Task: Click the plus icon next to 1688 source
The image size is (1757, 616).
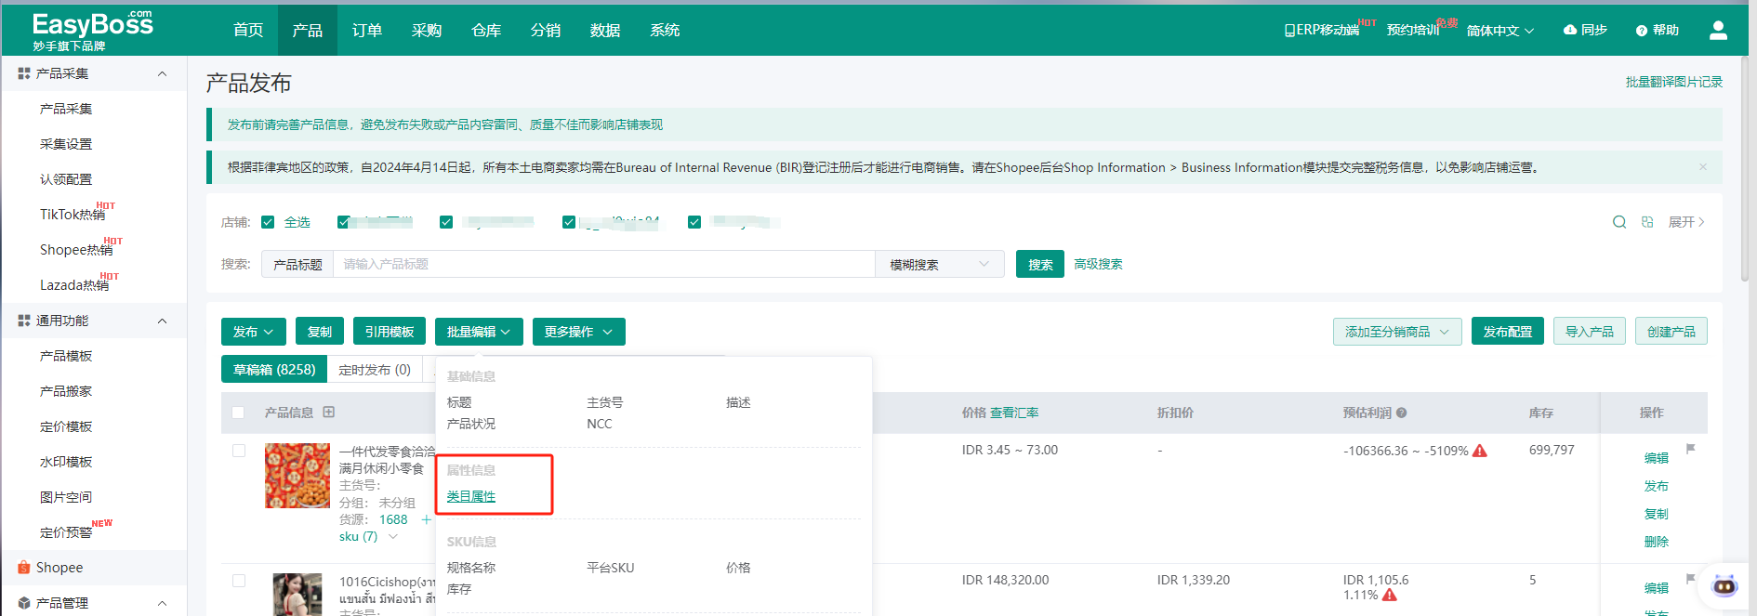Action: click(x=426, y=519)
